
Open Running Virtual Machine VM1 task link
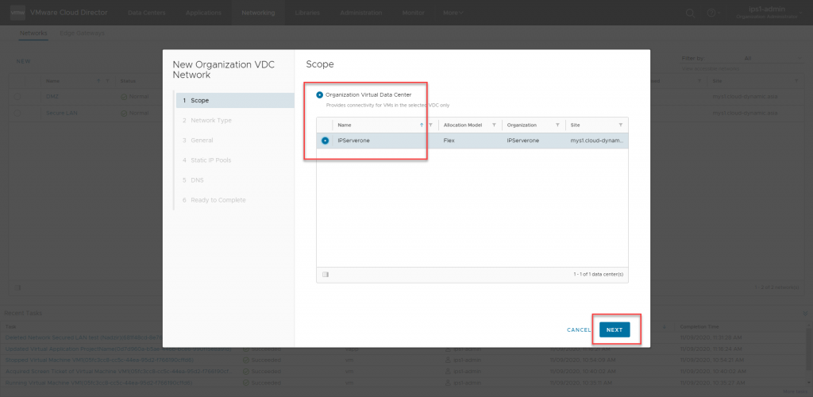pyautogui.click(x=98, y=383)
